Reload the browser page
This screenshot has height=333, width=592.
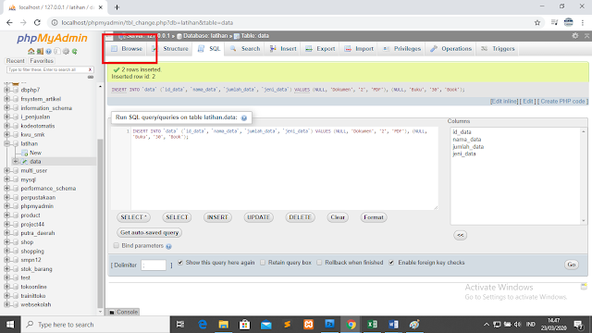[x=37, y=22]
